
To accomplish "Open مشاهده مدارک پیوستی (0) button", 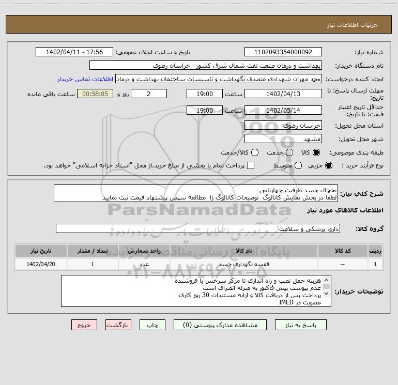I will click(220, 325).
